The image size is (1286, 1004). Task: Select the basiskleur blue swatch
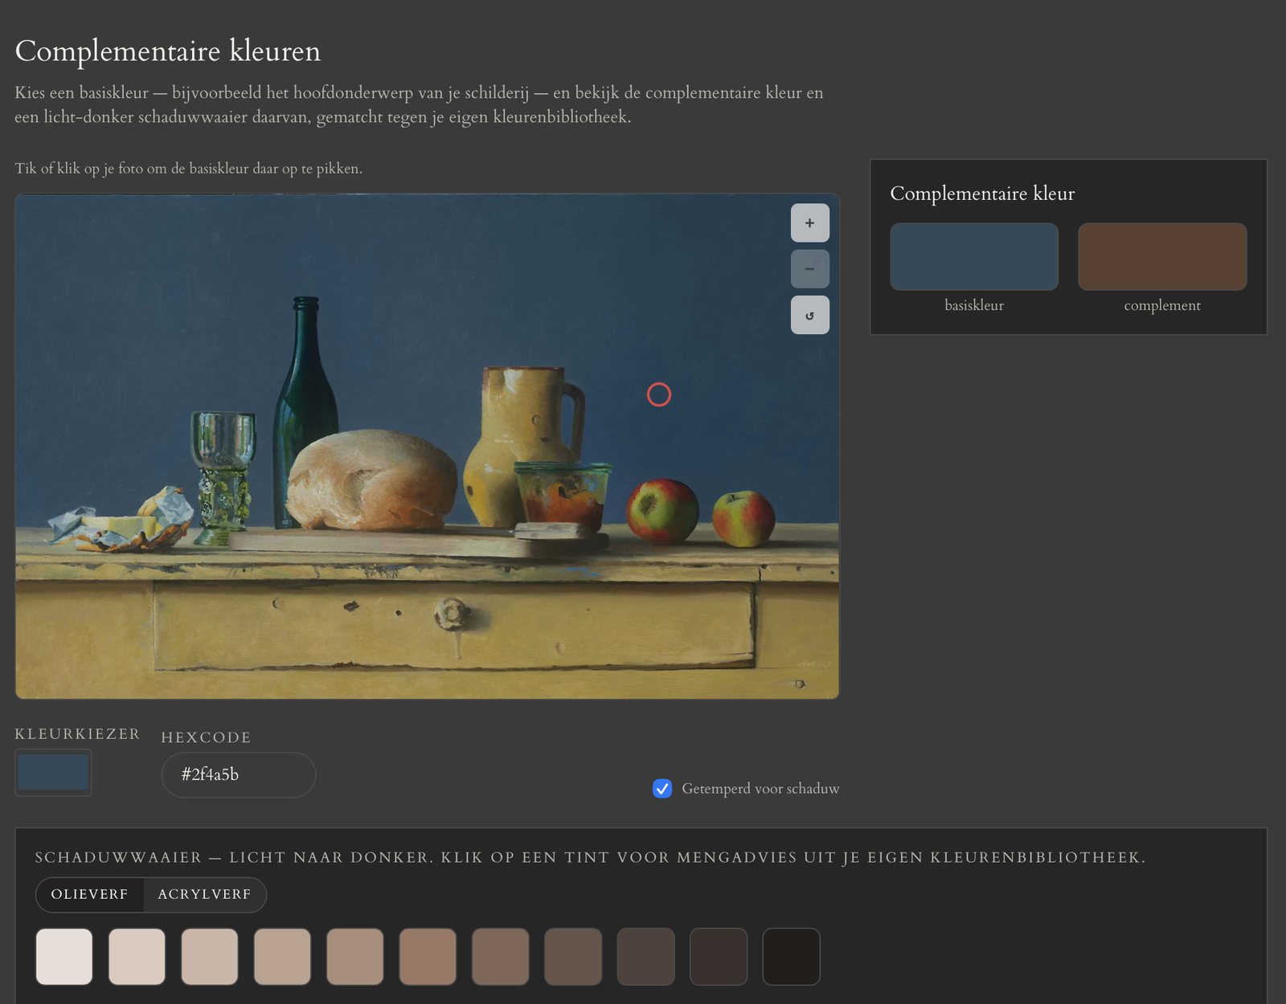coord(974,256)
